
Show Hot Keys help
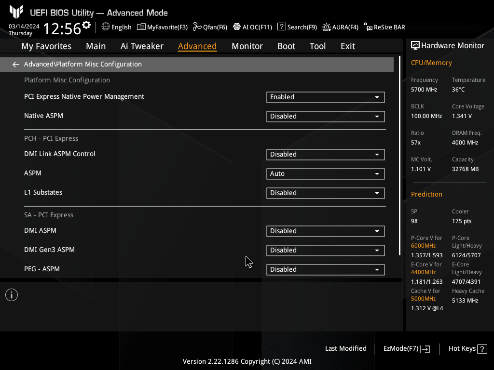click(467, 348)
